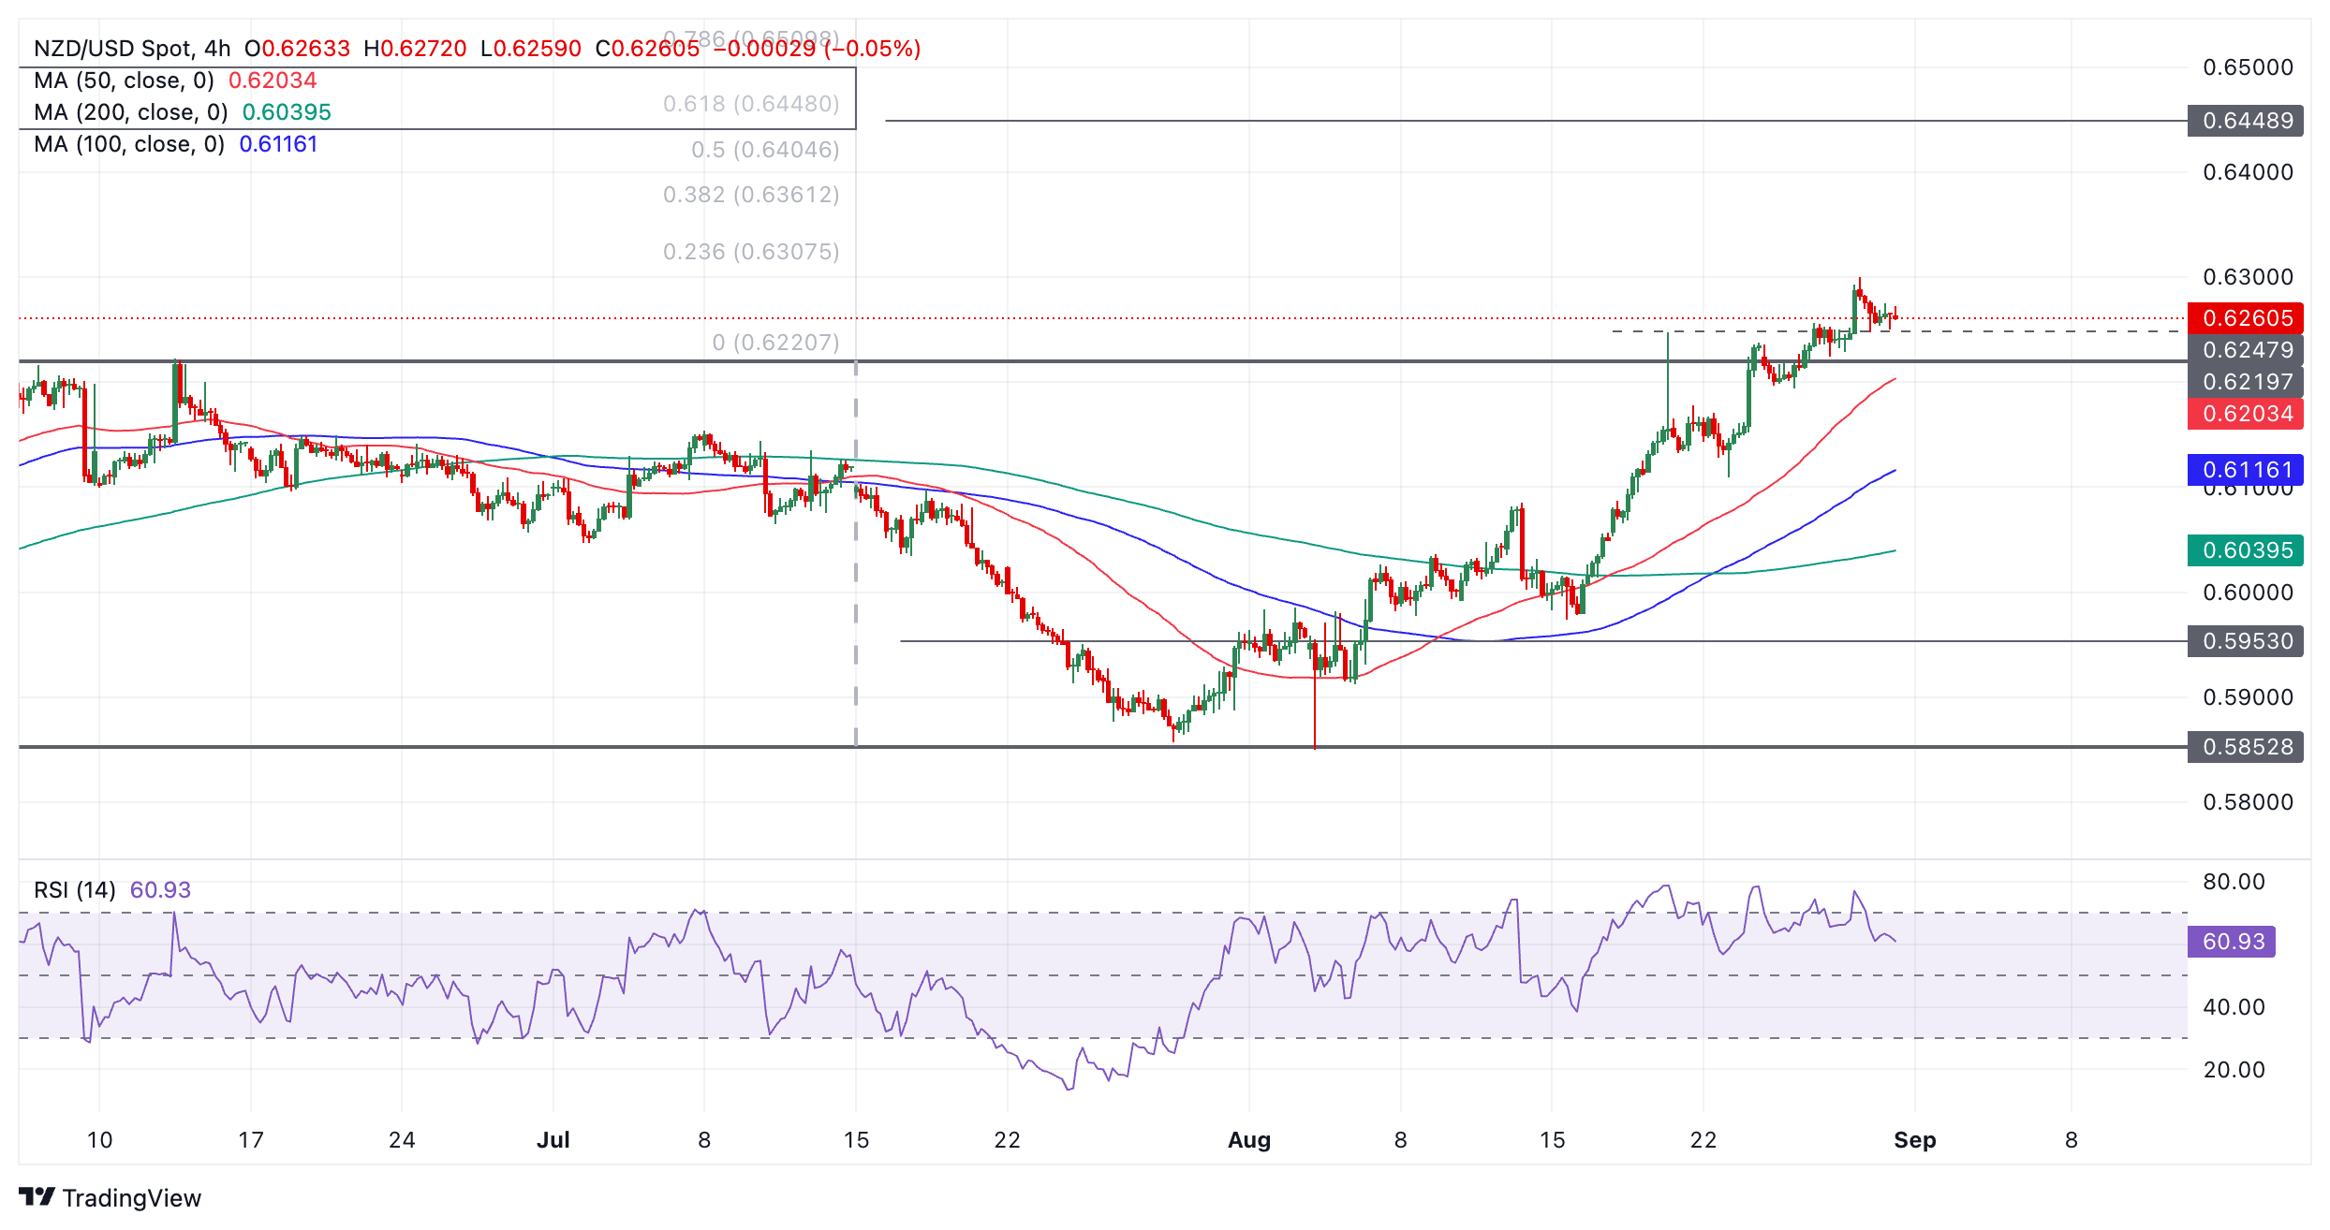Screen dimensions: 2330x1230
Task: Click the 0.382 (0.63612) Fibonacci level label
Action: tap(751, 195)
